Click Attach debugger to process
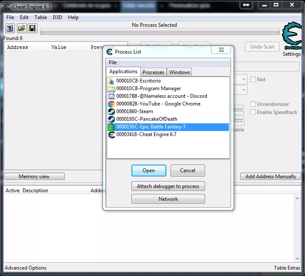Screen dimensions: 305x276 point(168,186)
